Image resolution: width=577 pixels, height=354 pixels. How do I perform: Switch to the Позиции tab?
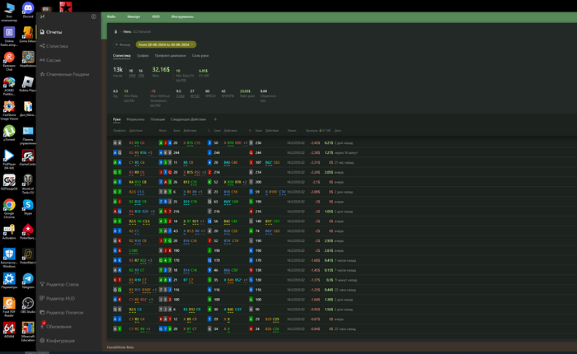click(x=157, y=119)
